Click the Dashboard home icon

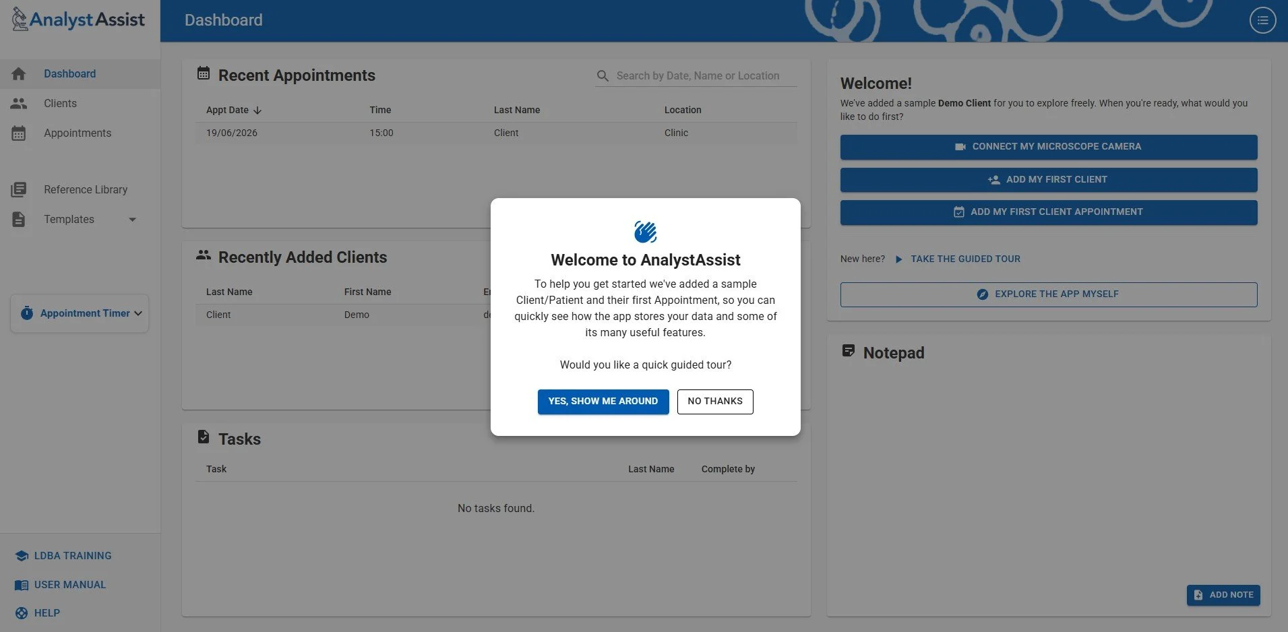click(19, 73)
